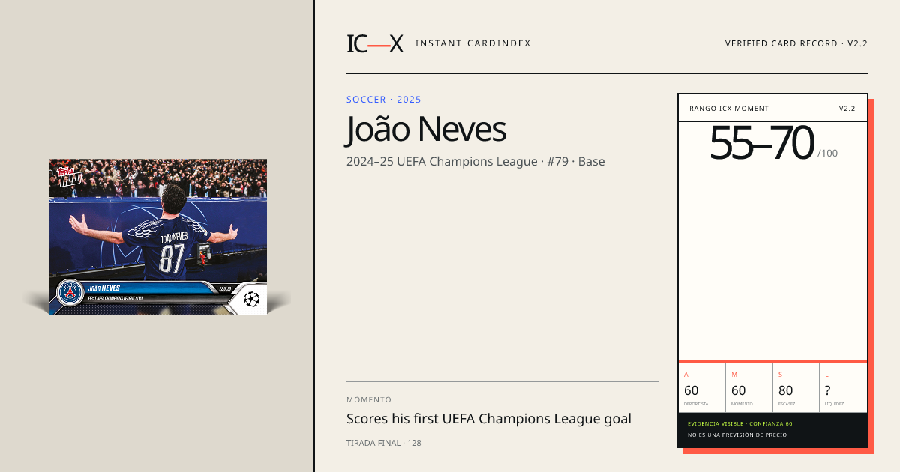Click Verified Card Record V2.2 label
Screen dimensions: 900x472
tap(796, 43)
